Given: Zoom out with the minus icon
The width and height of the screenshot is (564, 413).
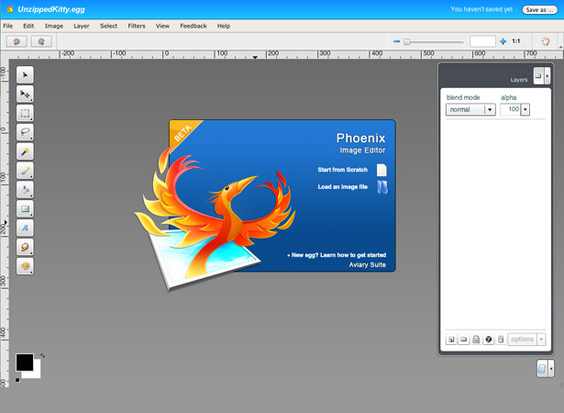Looking at the screenshot, I should click(x=396, y=41).
